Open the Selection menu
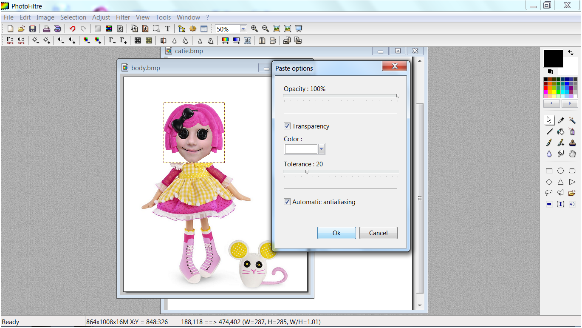 coord(73,17)
